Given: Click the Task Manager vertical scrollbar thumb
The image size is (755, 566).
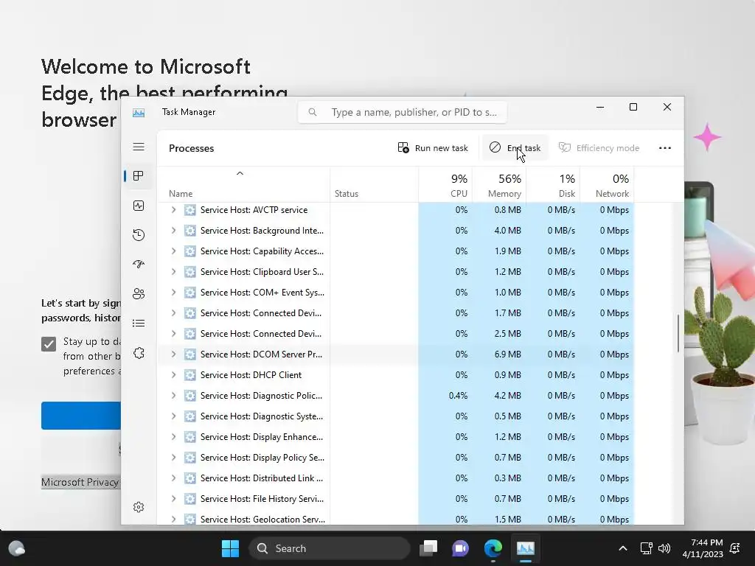Looking at the screenshot, I should 678,333.
